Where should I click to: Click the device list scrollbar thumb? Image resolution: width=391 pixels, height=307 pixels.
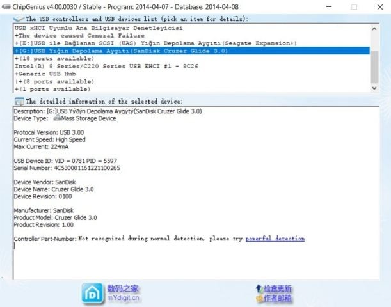click(x=374, y=67)
